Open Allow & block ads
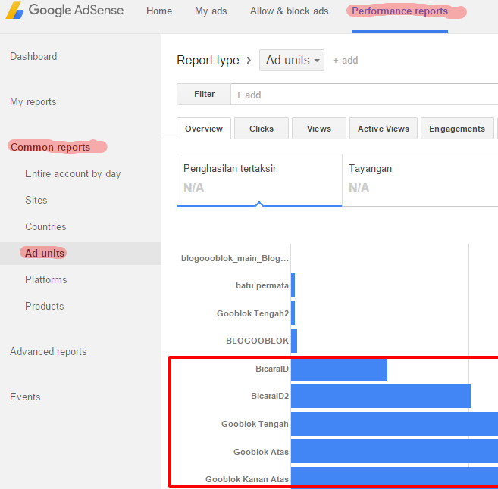 [289, 11]
